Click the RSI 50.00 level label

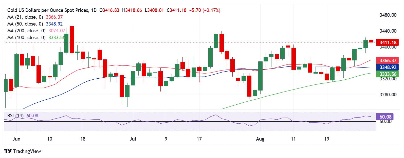pos(385,122)
